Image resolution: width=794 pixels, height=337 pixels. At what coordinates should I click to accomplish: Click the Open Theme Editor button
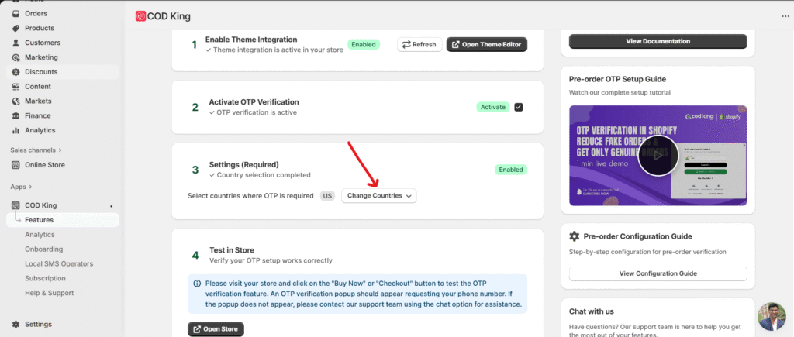coord(487,44)
